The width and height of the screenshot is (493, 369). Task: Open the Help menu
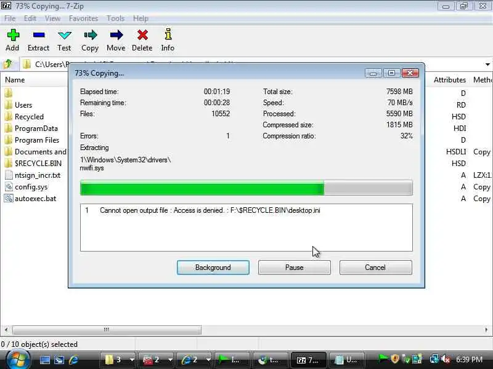point(141,18)
